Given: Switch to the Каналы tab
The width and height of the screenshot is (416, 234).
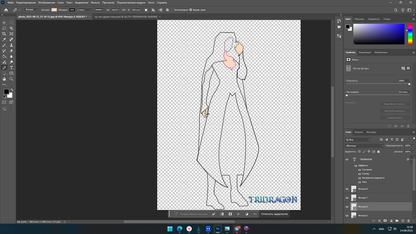Looking at the screenshot, I should [359, 132].
